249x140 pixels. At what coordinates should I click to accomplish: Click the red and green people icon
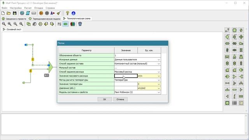click(73, 24)
